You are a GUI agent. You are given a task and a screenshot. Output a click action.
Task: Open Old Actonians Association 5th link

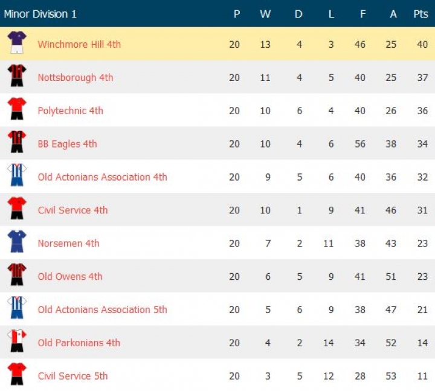(x=102, y=309)
